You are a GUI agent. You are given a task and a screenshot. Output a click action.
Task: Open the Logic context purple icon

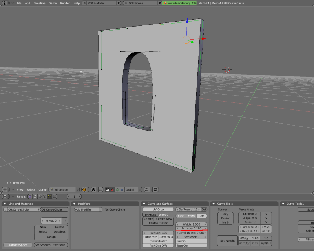(x=30, y=196)
